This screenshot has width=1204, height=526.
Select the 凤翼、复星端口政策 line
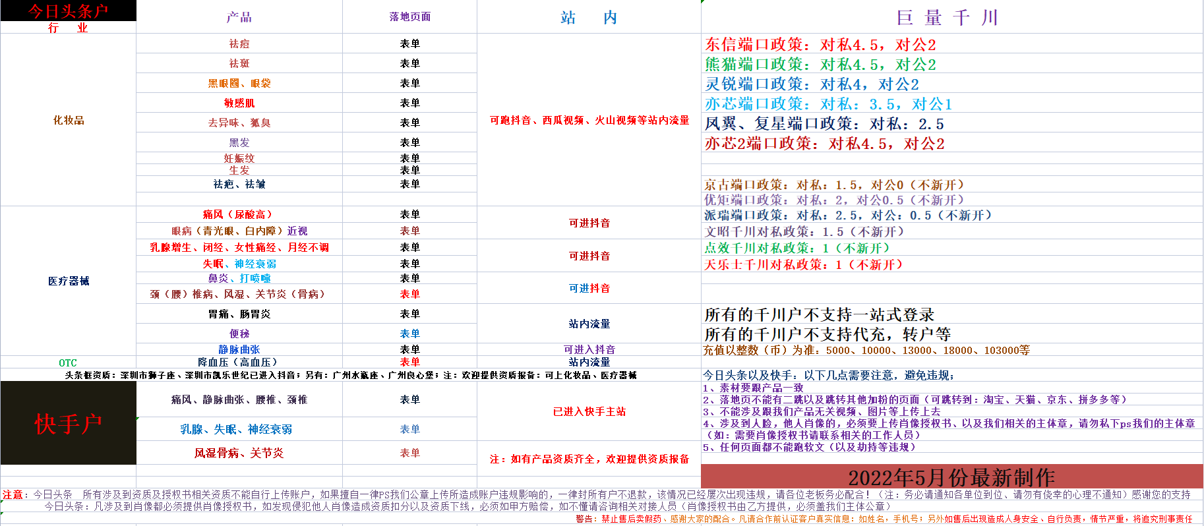coord(824,123)
